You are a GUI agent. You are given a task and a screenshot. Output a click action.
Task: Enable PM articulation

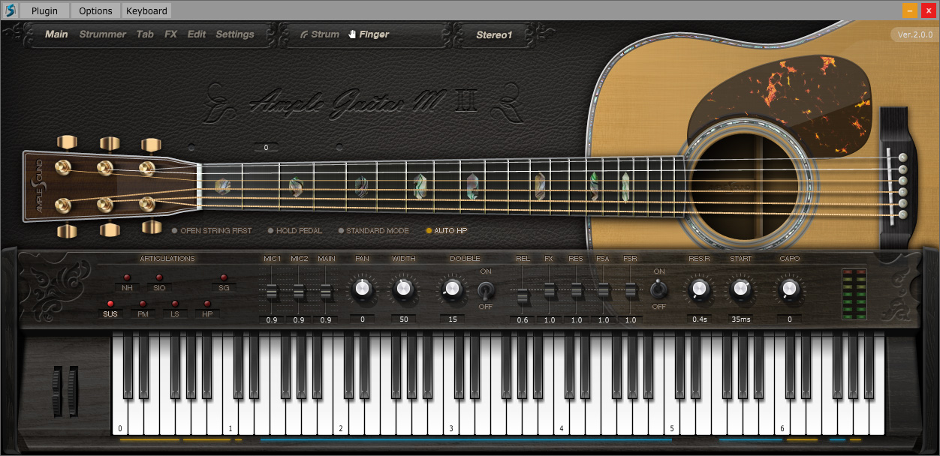[x=143, y=310]
